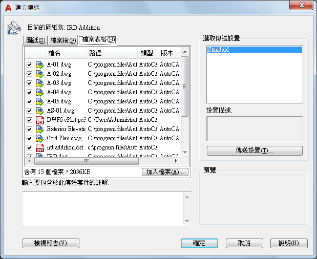Switch to the 圖紙(S) tab

tap(35, 40)
